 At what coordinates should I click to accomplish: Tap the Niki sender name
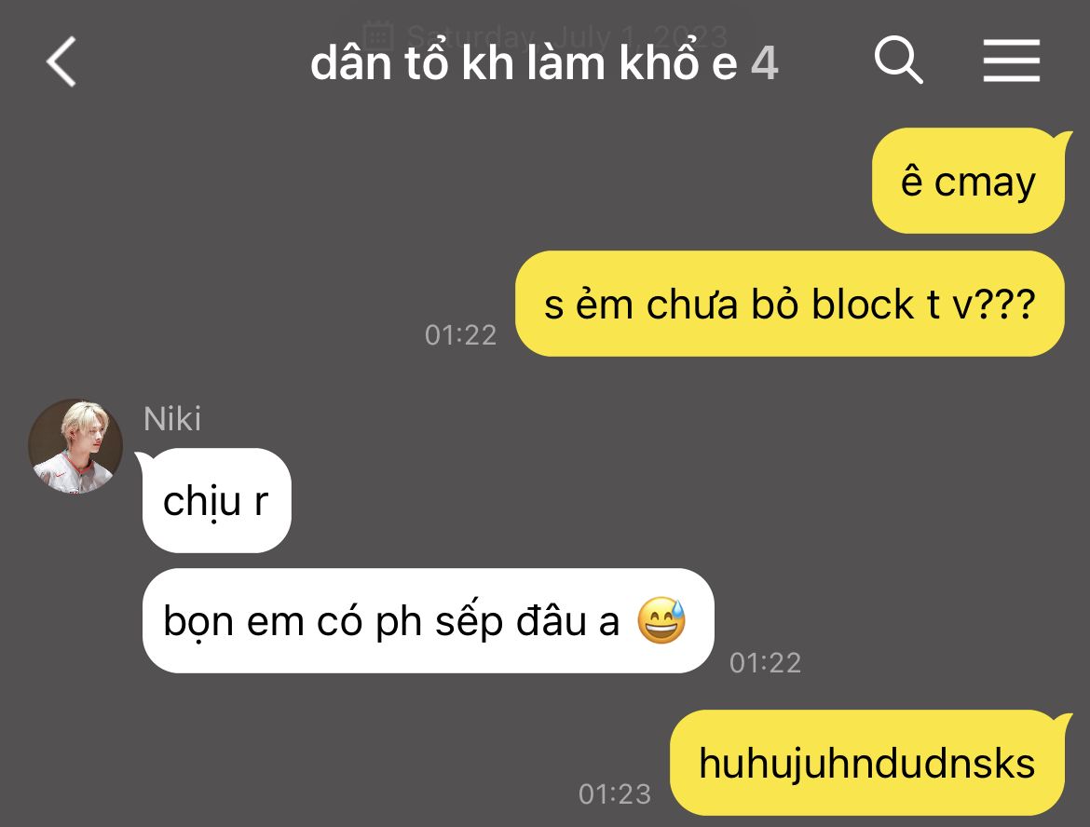[x=171, y=419]
